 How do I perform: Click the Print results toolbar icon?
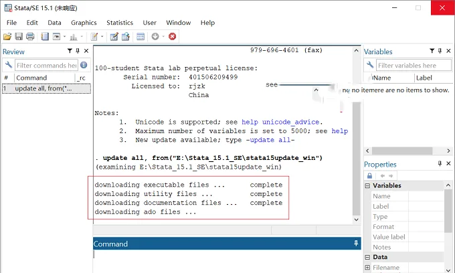(x=30, y=37)
